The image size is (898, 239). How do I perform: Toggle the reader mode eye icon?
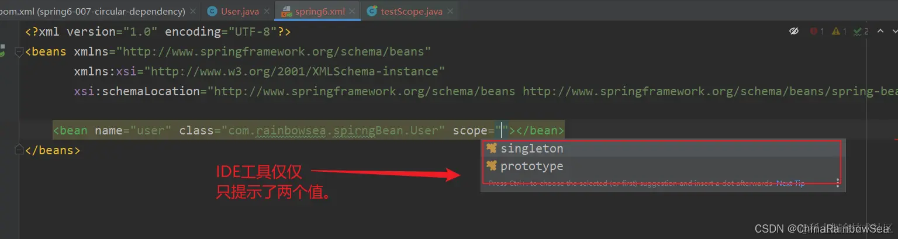tap(793, 31)
